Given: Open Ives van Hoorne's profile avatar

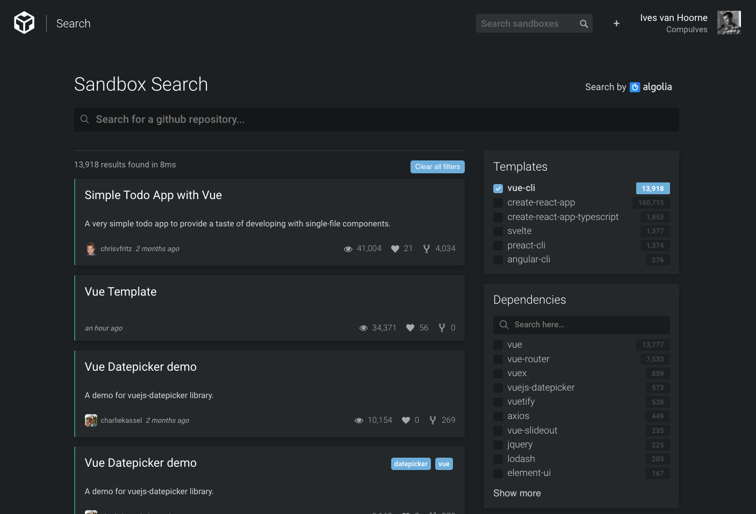Looking at the screenshot, I should point(729,23).
